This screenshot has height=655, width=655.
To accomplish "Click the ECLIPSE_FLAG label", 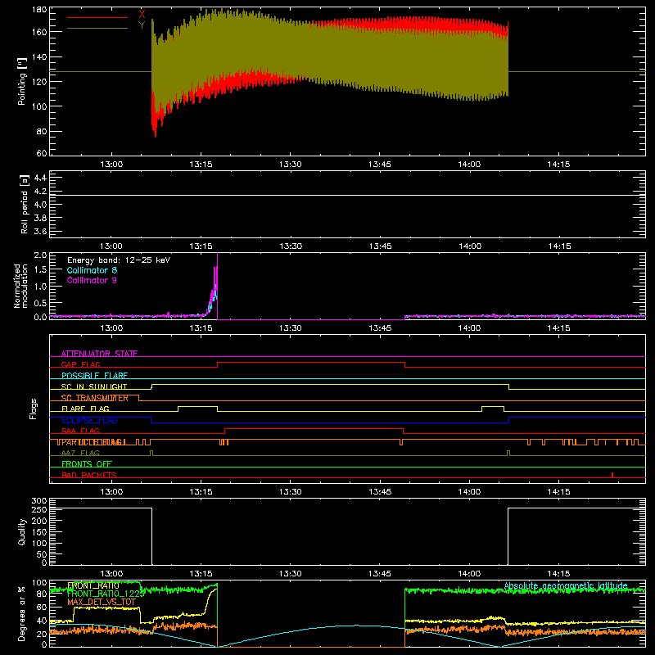I will pyautogui.click(x=89, y=420).
